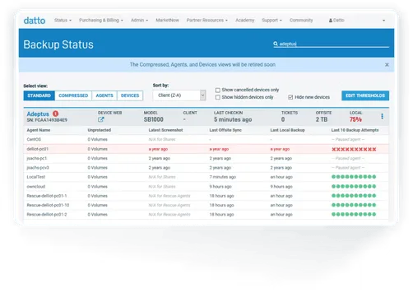
Task: Click Paused agent text in CentOS row
Action: [348, 140]
